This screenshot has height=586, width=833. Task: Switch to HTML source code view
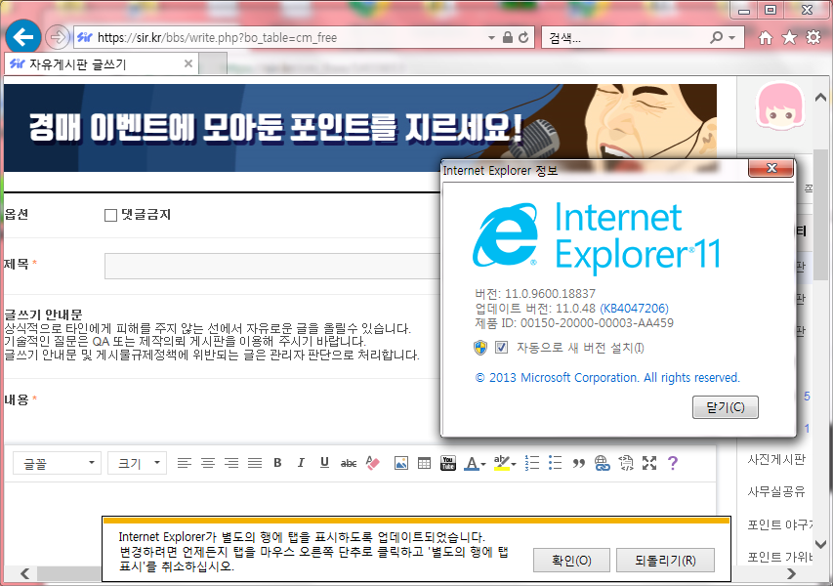(626, 463)
